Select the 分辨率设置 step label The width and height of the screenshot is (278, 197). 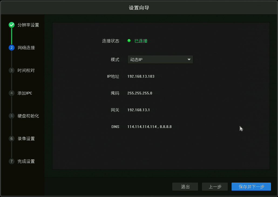click(28, 25)
